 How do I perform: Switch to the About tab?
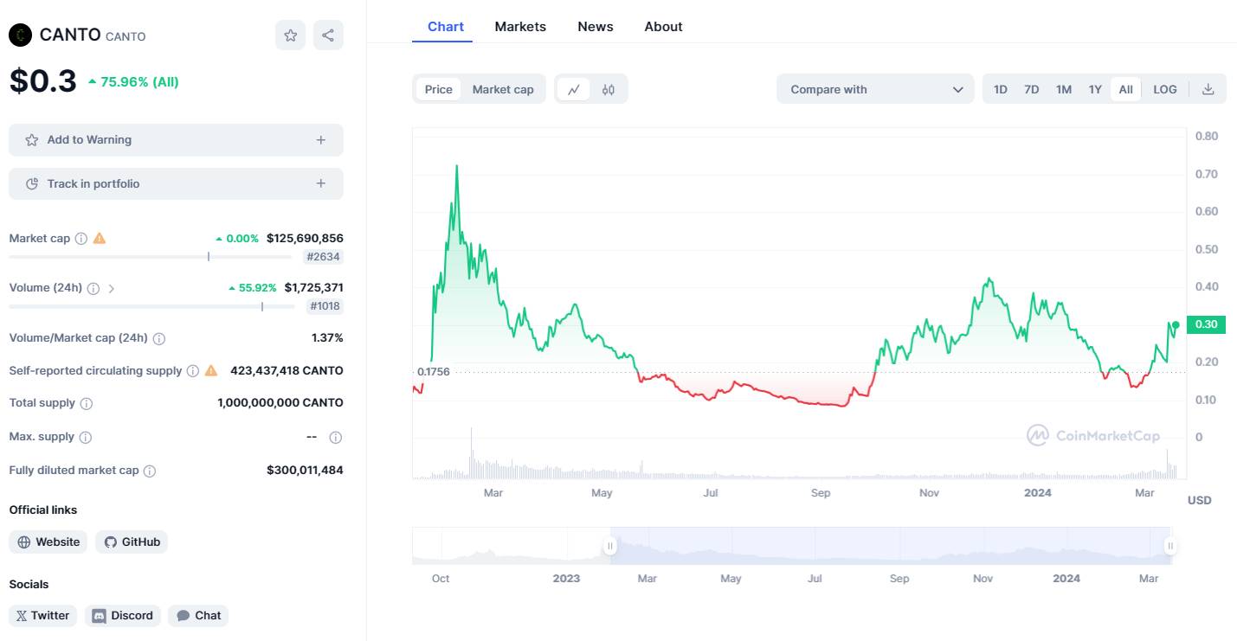click(x=663, y=26)
